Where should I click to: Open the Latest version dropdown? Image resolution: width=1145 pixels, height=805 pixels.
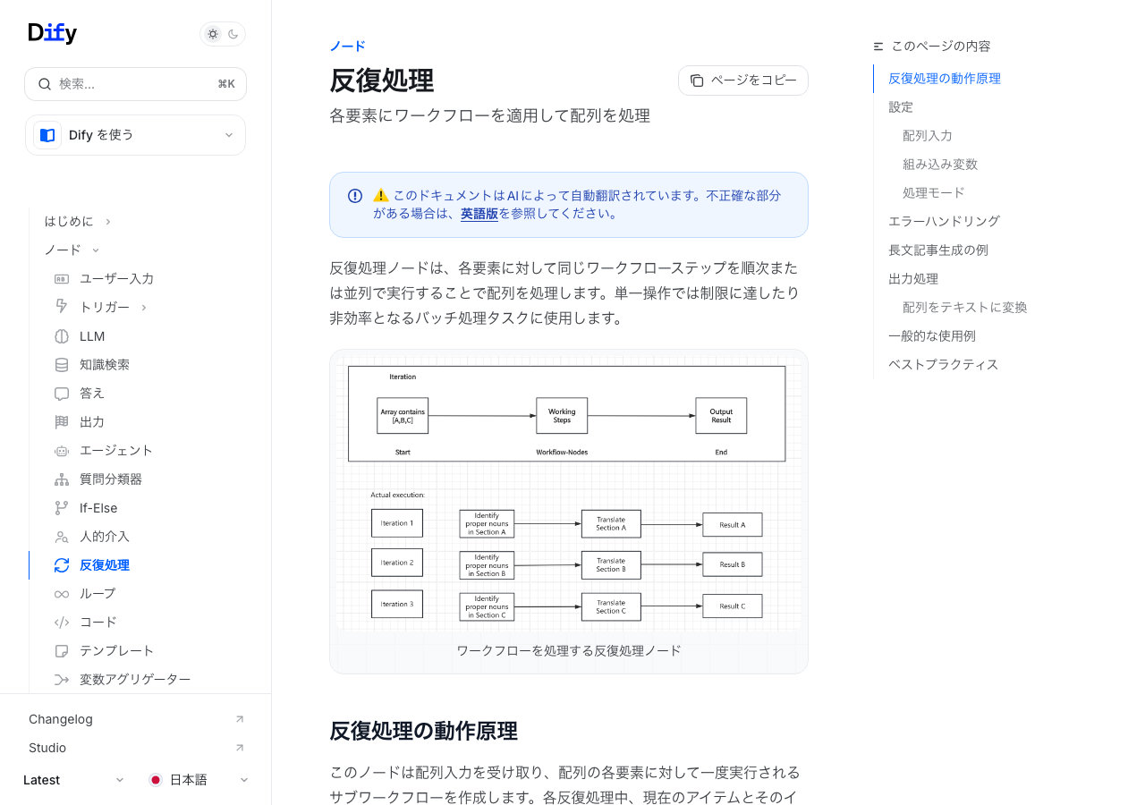point(74,780)
